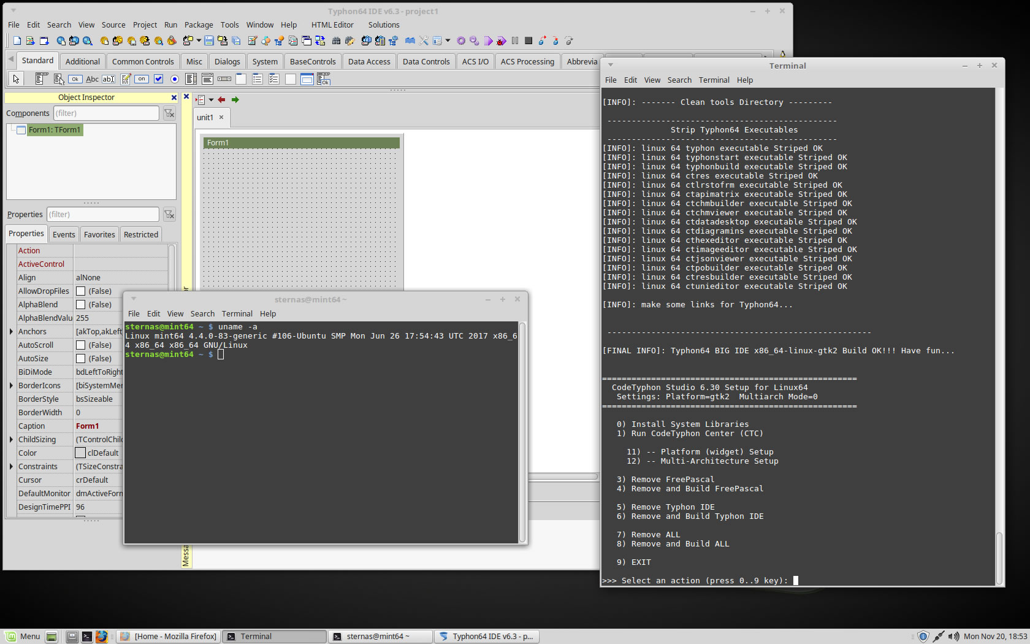Click the volume icon in the system tray
Screen dimensions: 1030x644
(x=953, y=637)
